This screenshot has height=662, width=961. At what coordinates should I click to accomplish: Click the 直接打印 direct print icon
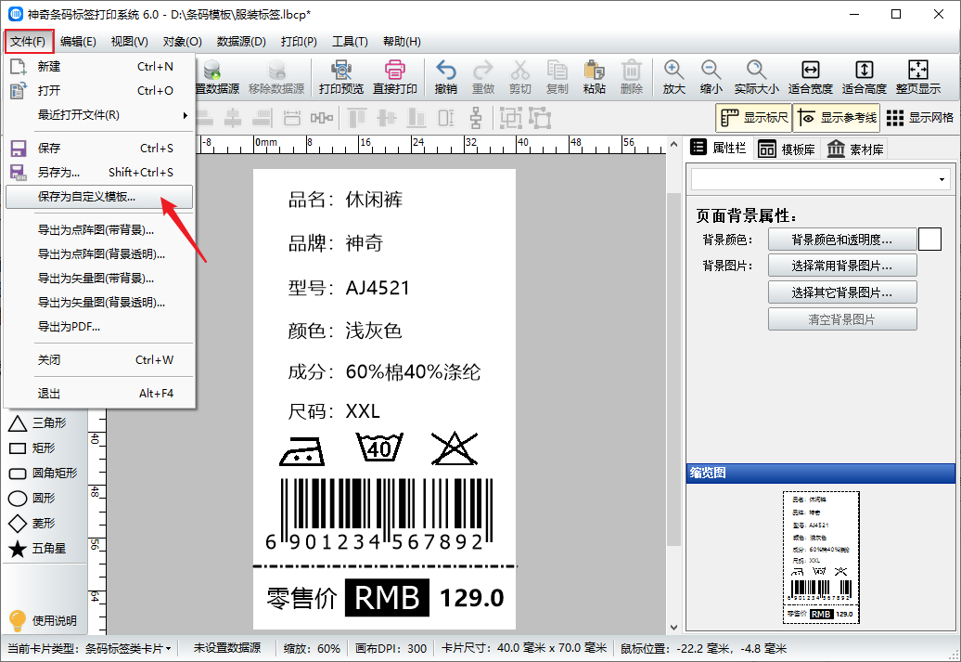pos(394,77)
